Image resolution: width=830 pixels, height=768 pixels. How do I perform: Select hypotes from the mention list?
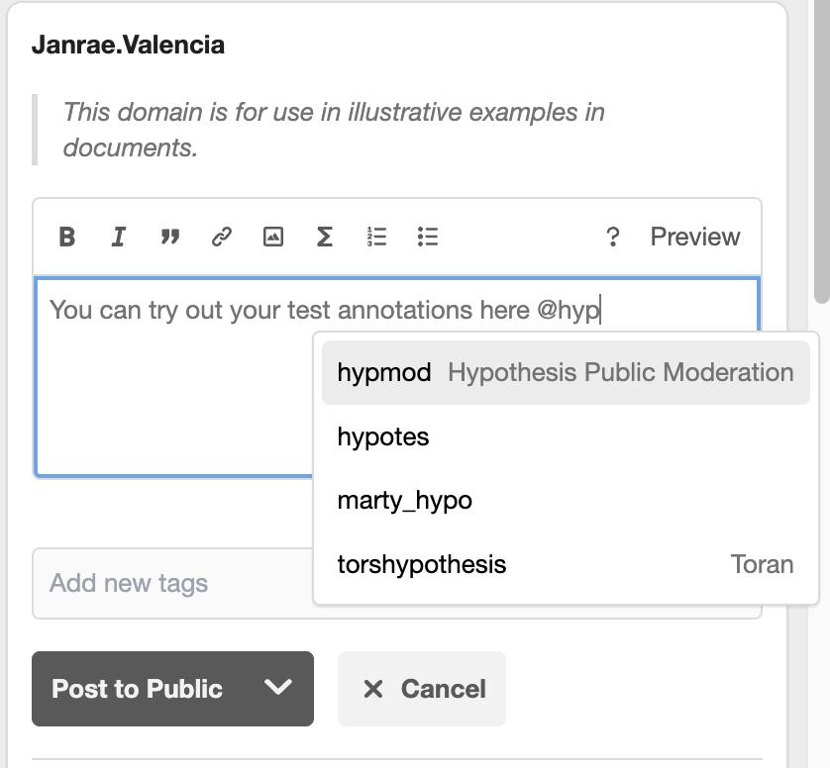[x=382, y=436]
